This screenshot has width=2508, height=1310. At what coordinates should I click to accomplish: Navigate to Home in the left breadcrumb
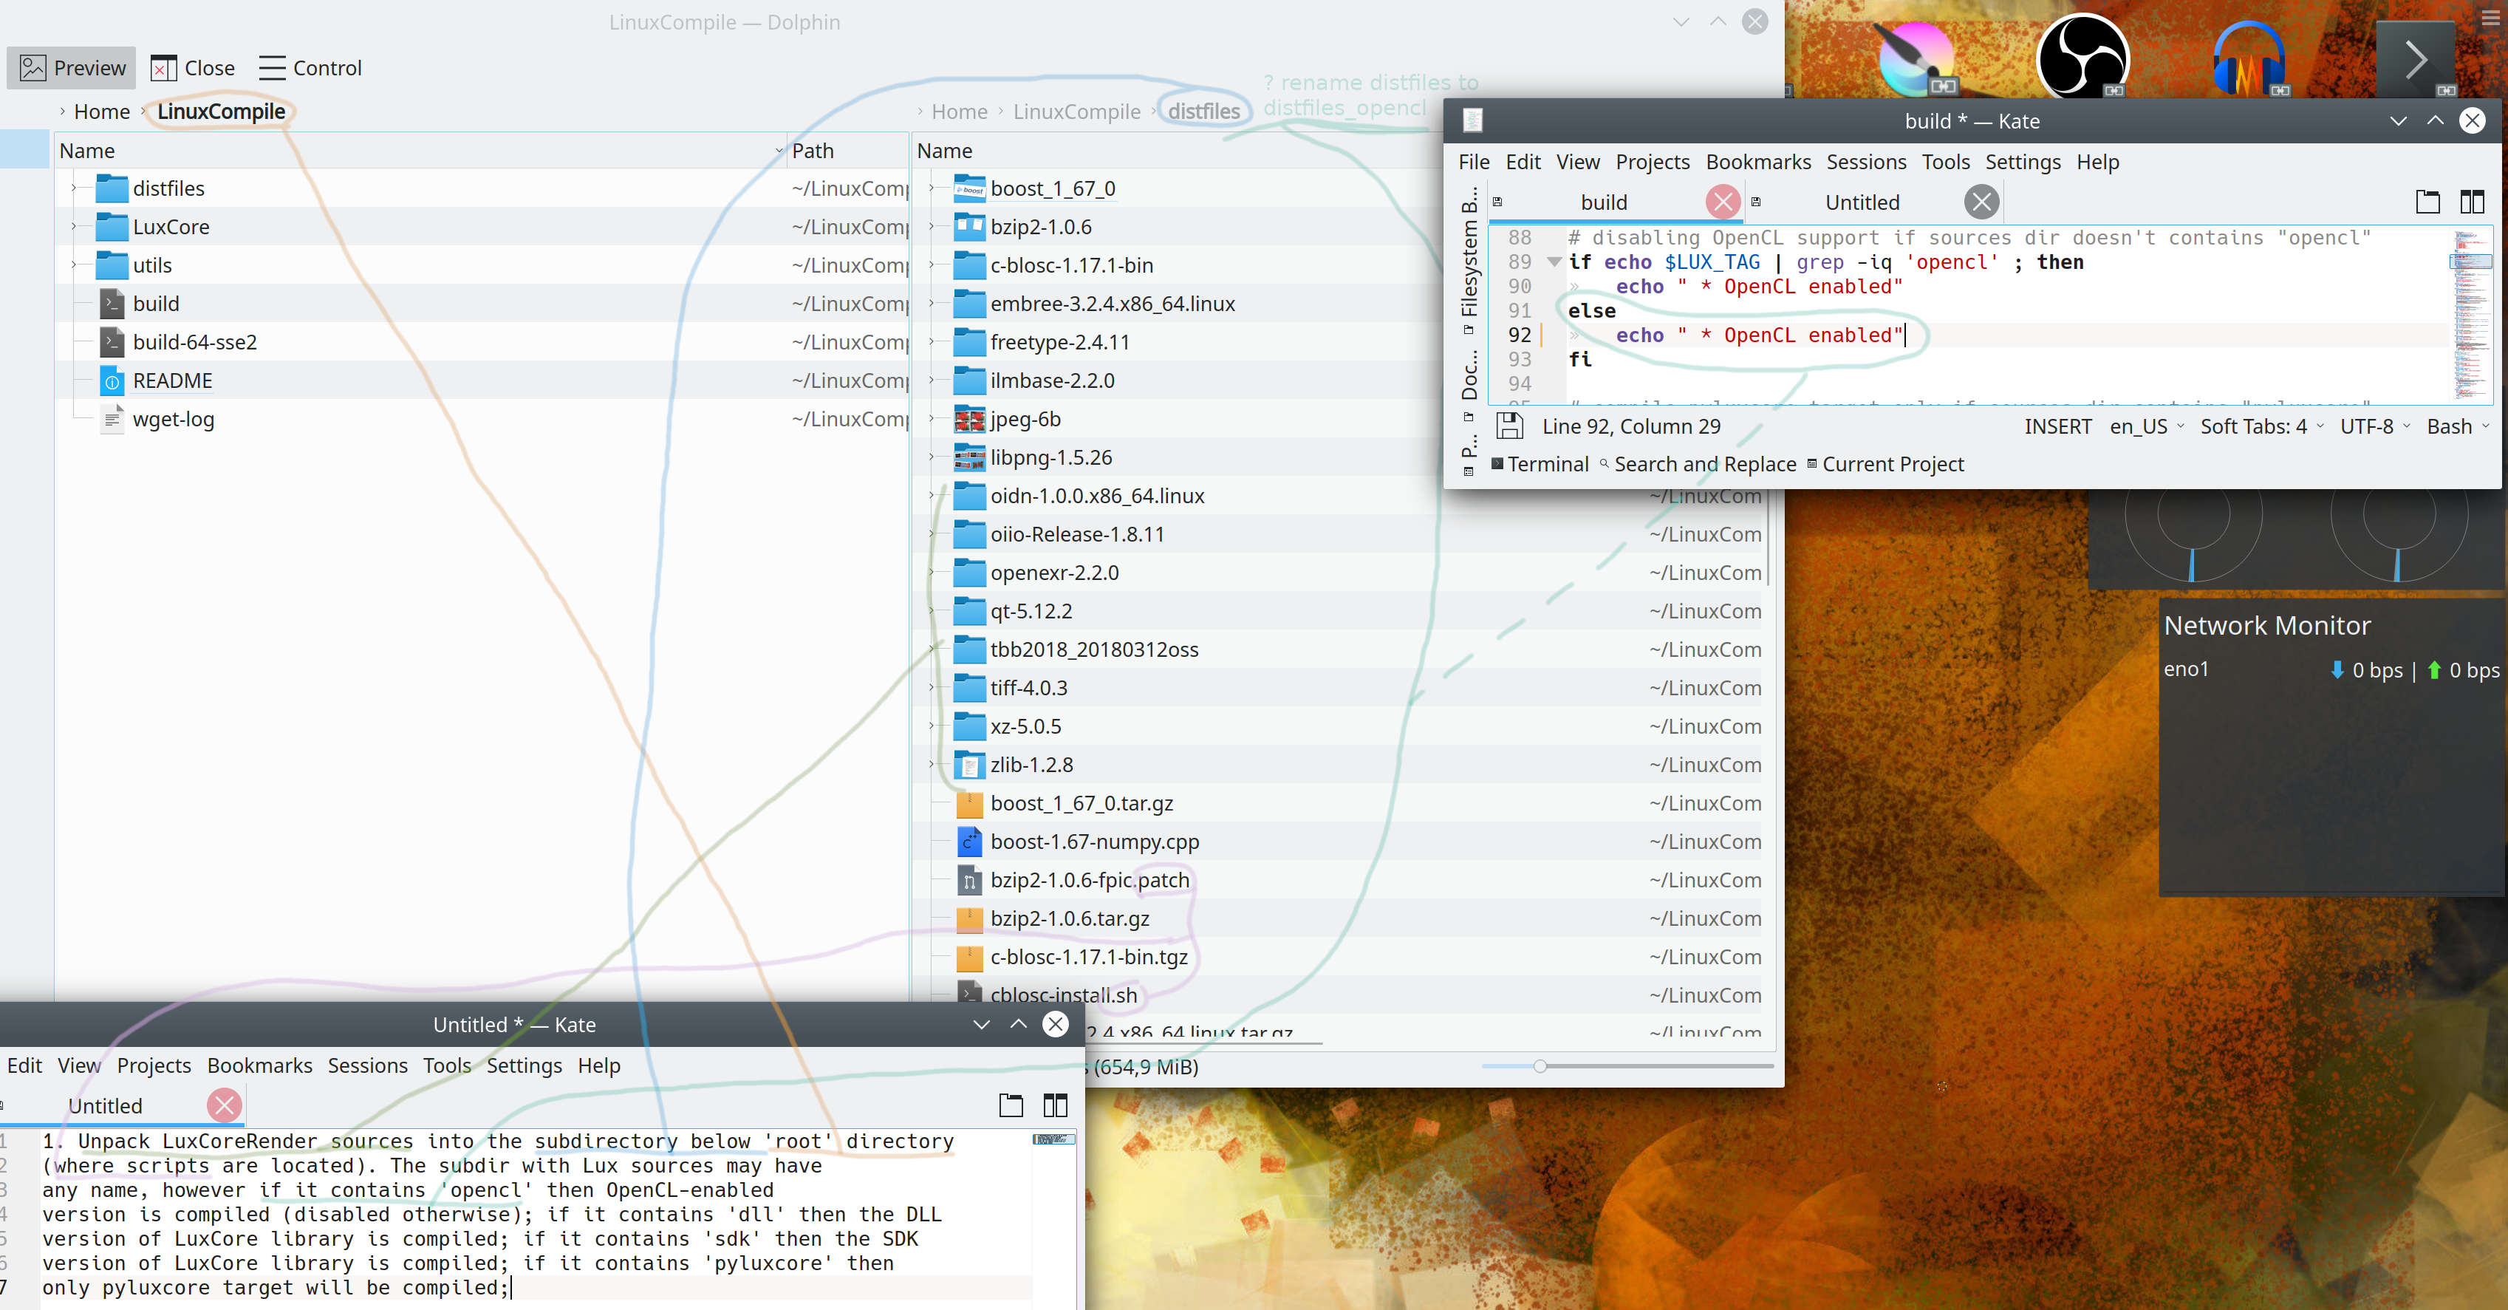pos(101,112)
